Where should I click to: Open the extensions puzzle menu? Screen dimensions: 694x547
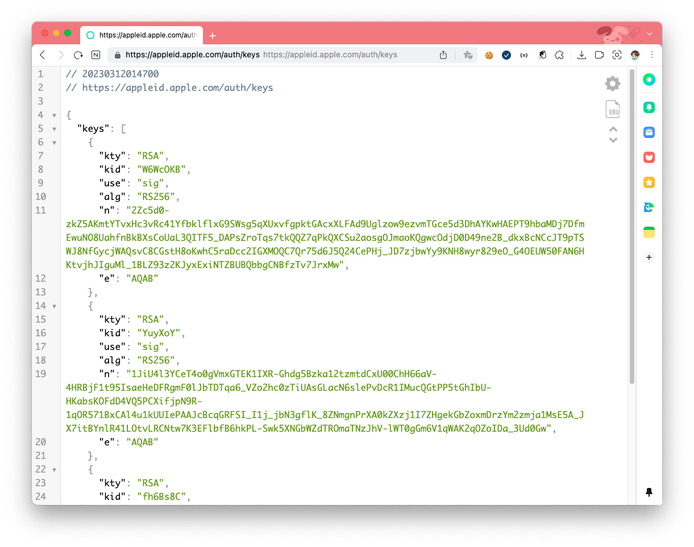pos(560,55)
